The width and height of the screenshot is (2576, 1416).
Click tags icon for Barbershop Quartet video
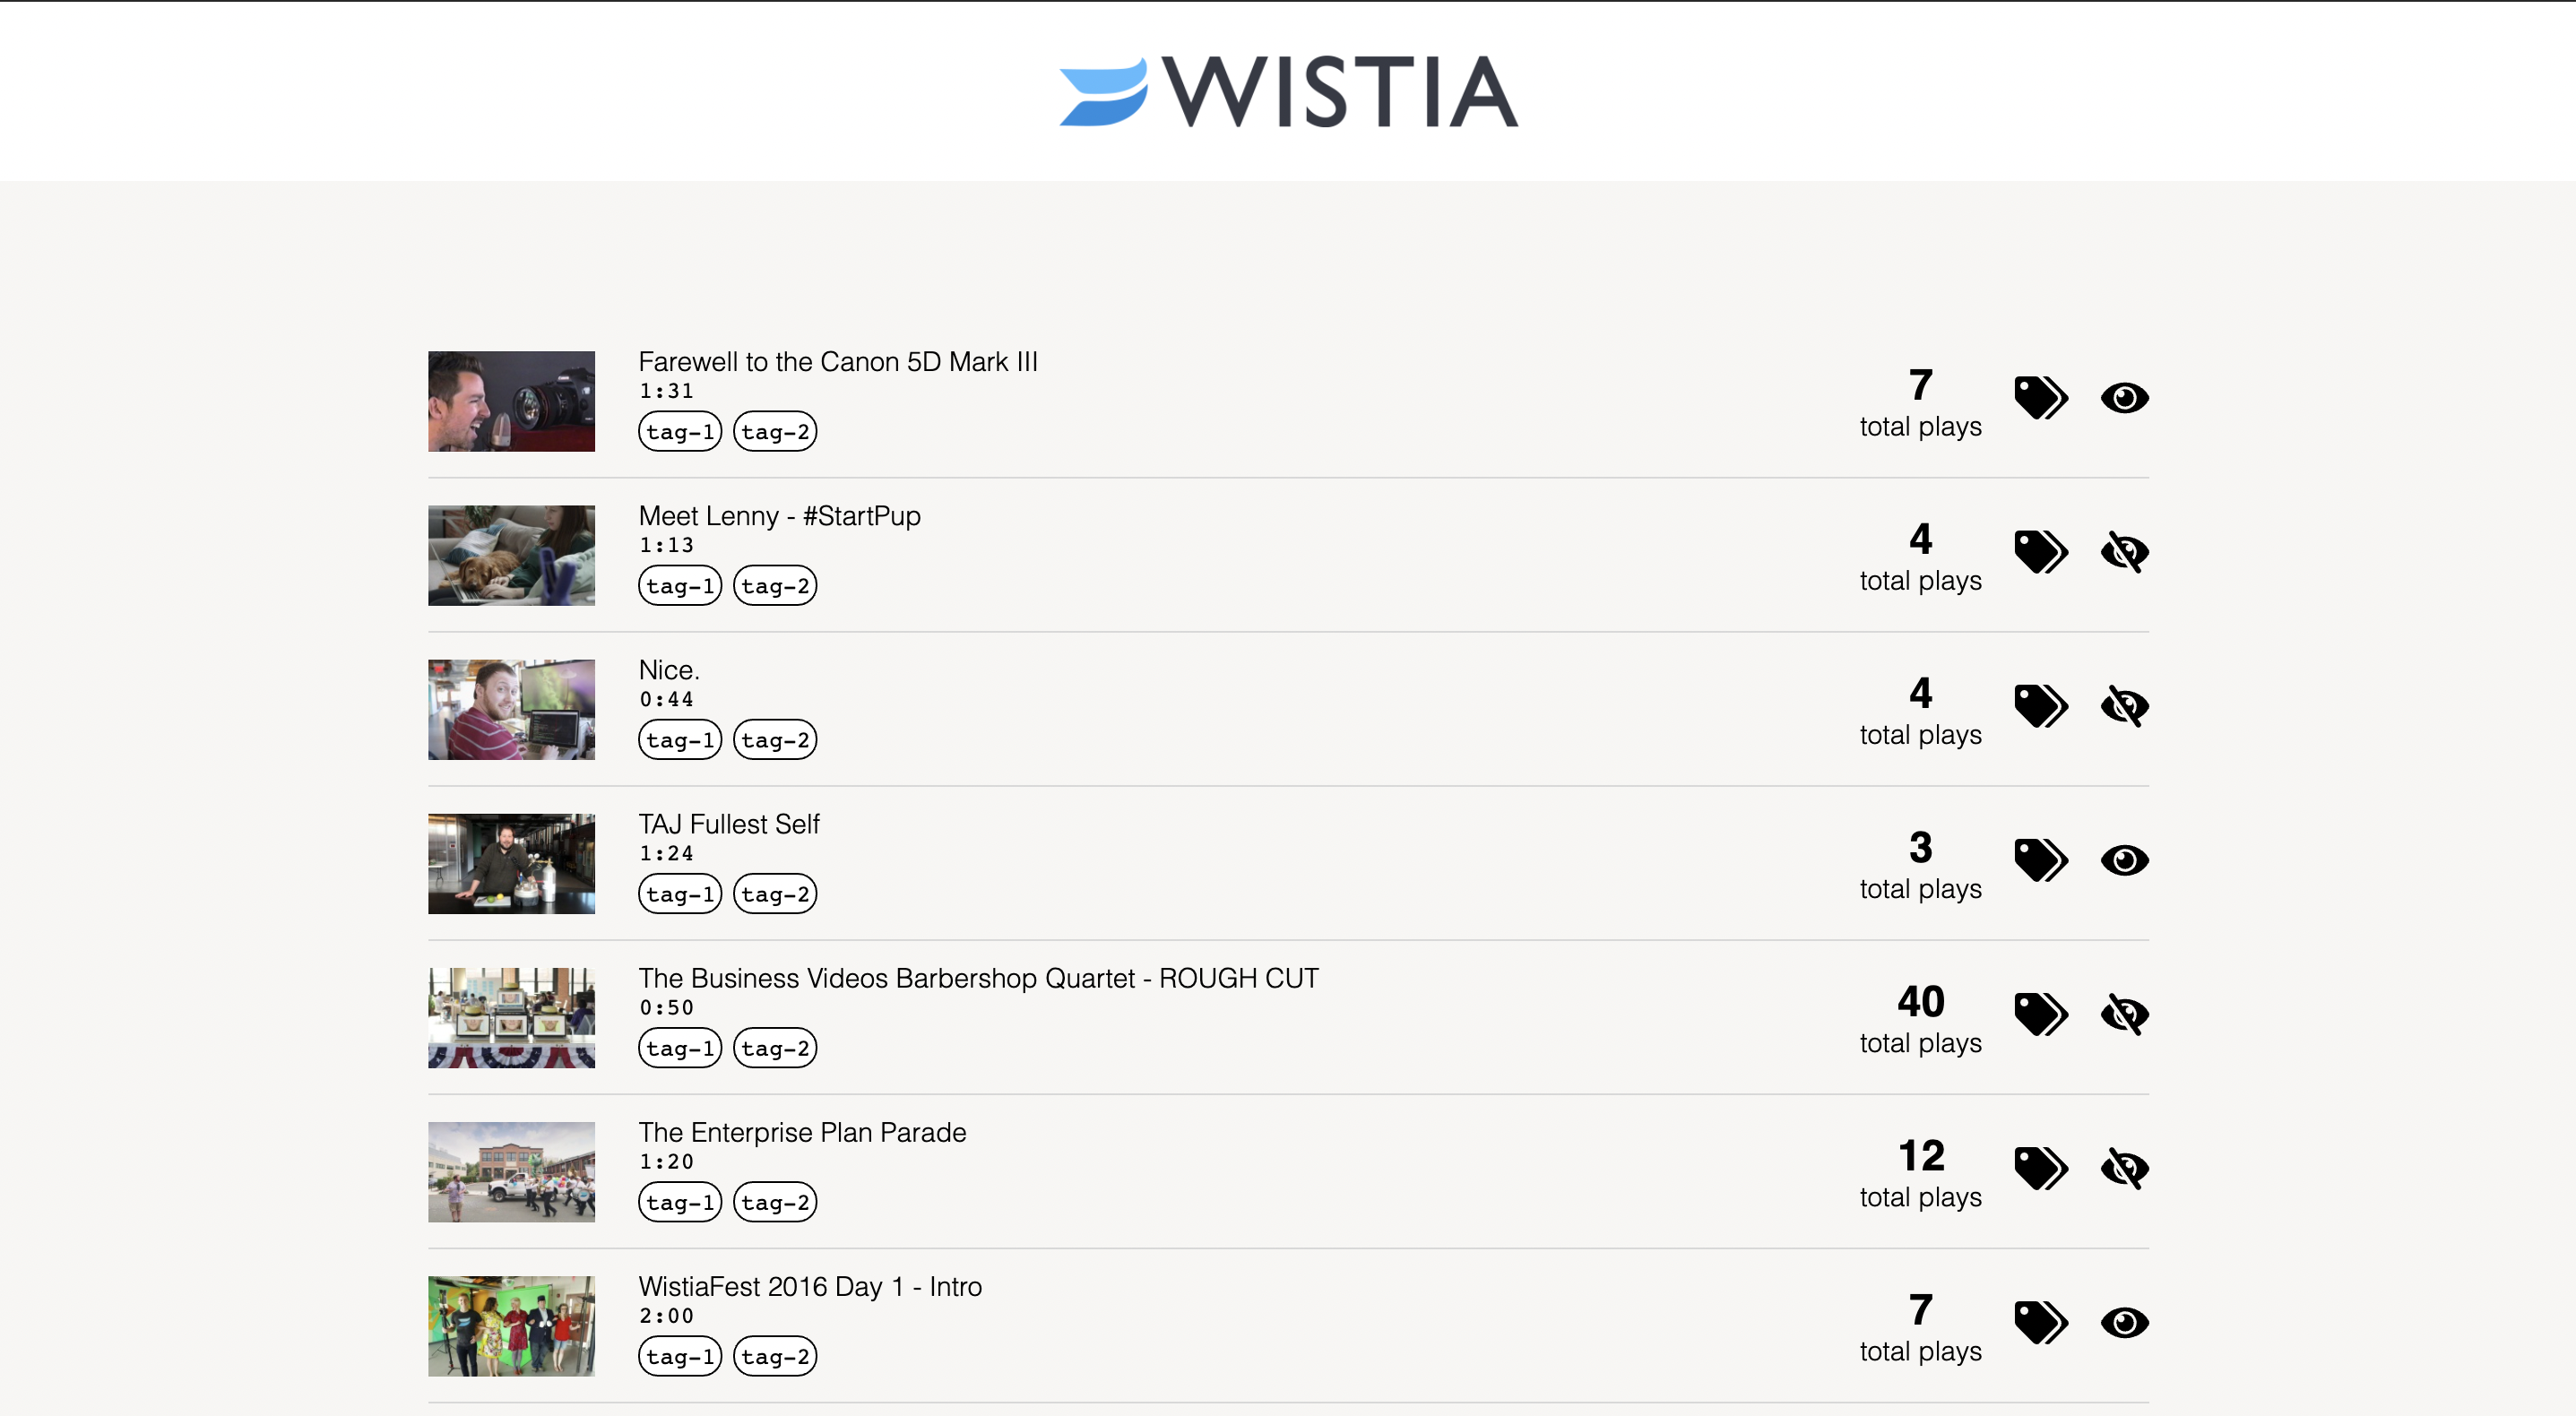[2040, 1014]
